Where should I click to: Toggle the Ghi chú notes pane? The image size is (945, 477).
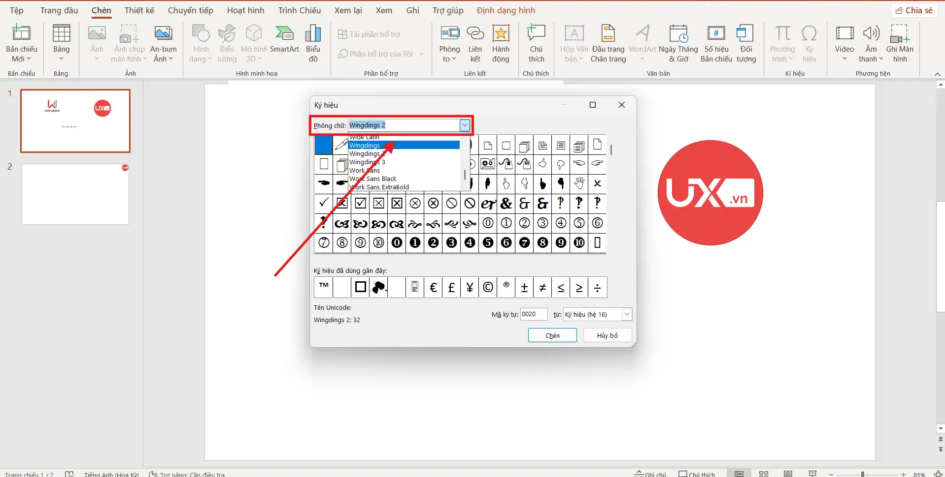650,474
